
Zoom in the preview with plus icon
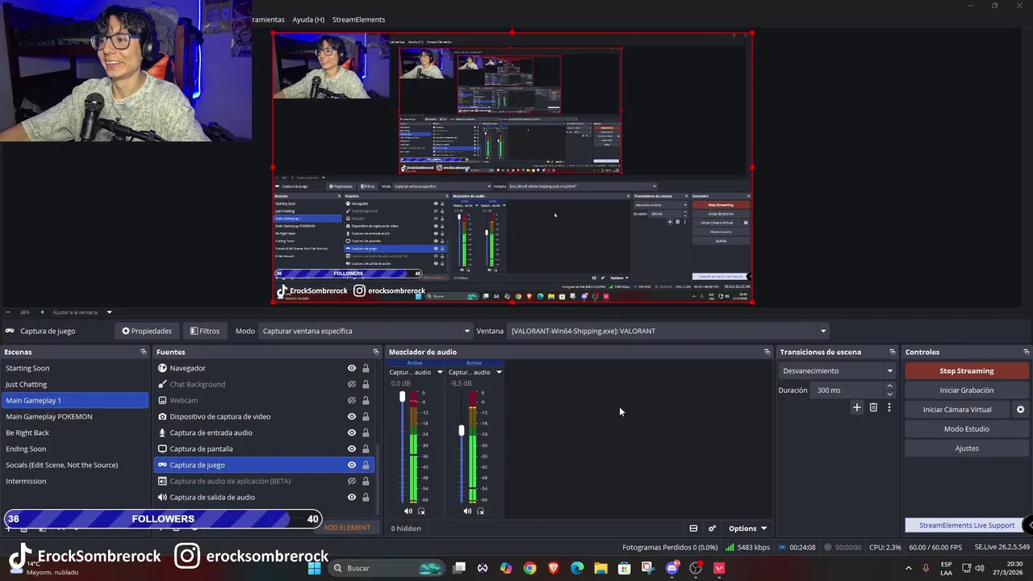tap(42, 311)
